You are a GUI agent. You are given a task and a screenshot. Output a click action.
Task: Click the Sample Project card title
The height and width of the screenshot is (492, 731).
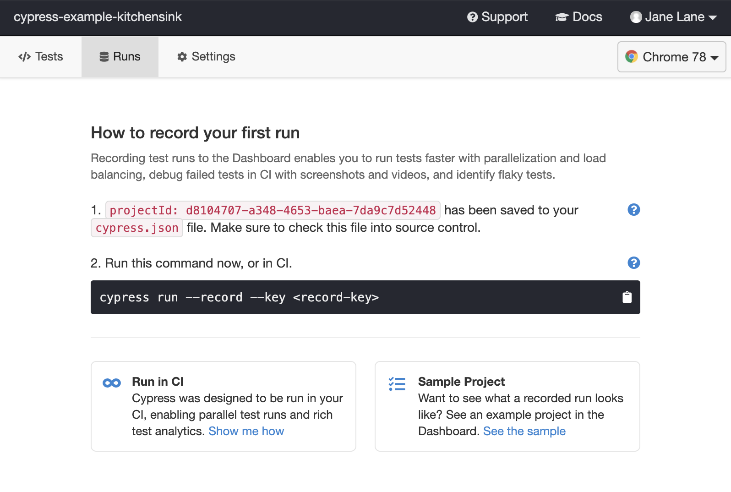click(461, 382)
